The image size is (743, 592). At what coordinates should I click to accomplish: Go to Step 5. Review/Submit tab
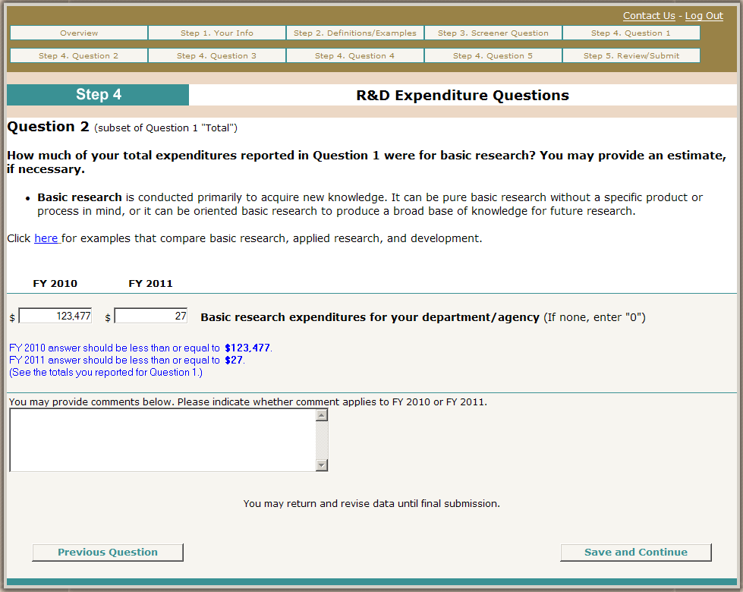tap(631, 56)
